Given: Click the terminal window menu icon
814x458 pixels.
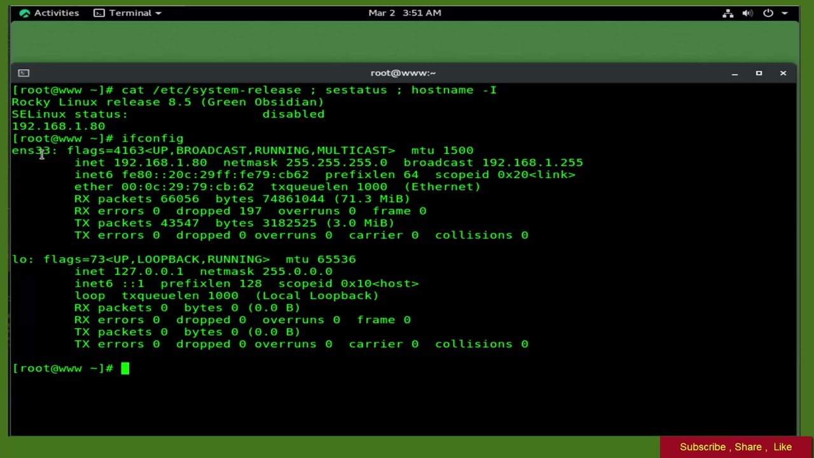Looking at the screenshot, I should click(24, 73).
